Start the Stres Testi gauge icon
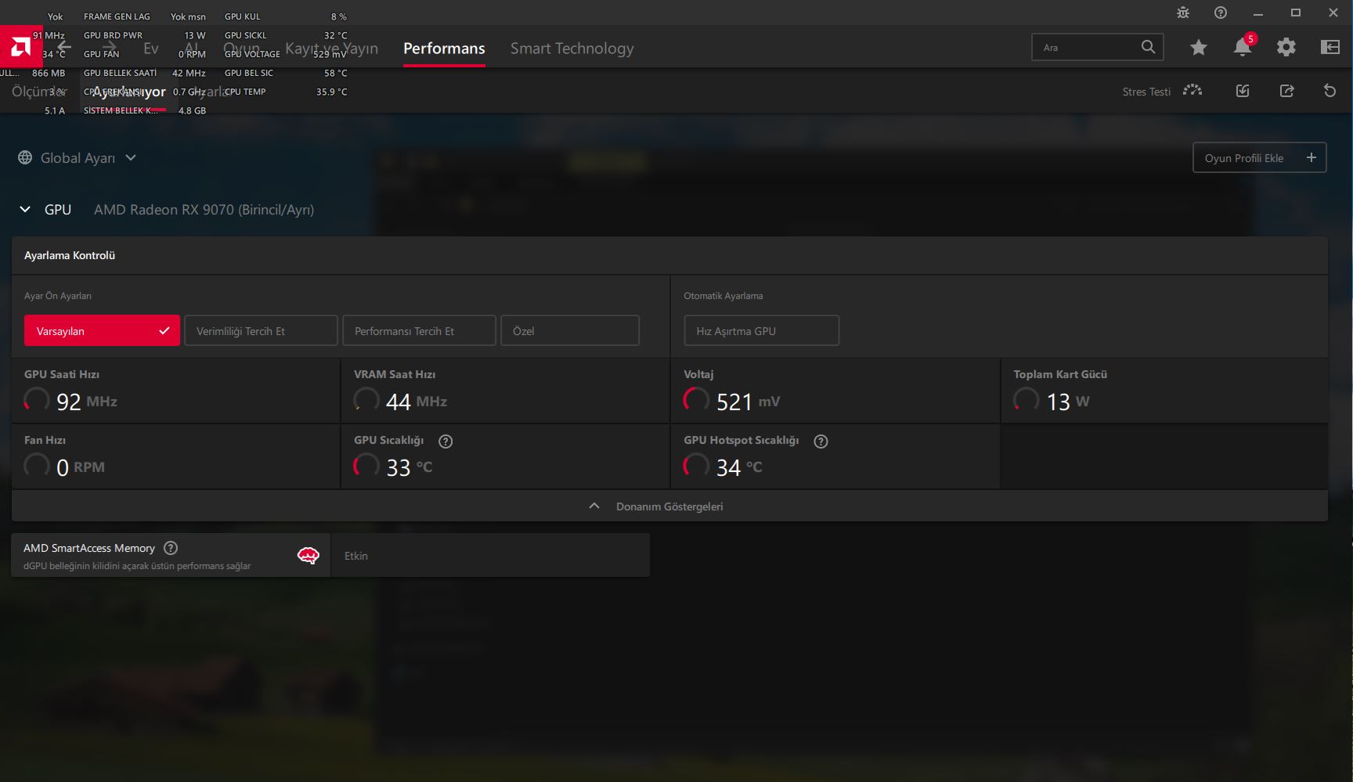The width and height of the screenshot is (1353, 782). 1192,91
